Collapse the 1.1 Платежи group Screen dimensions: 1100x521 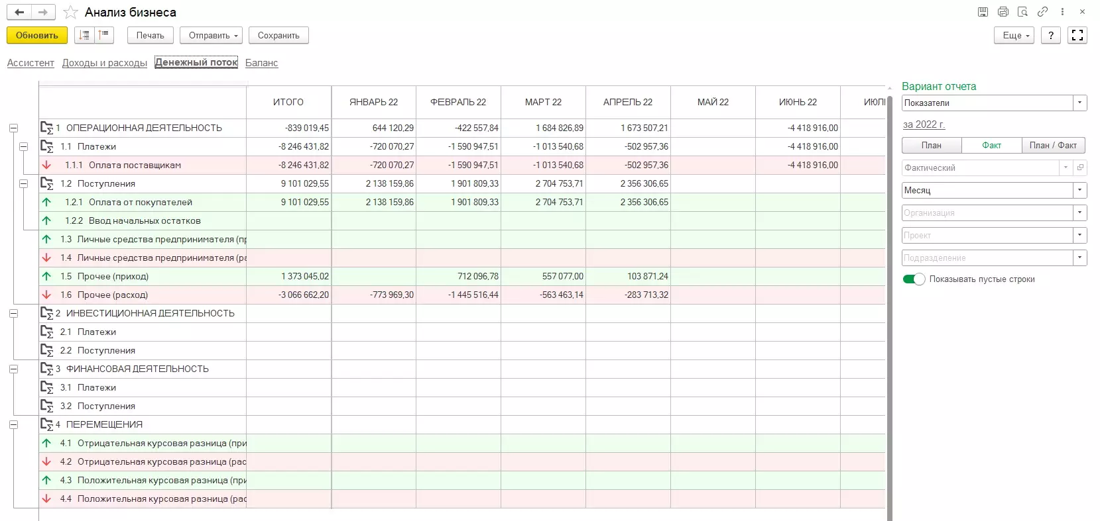pos(24,146)
